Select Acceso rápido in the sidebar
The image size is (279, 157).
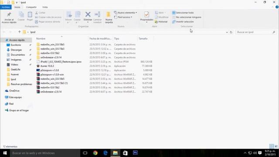coord(17,40)
